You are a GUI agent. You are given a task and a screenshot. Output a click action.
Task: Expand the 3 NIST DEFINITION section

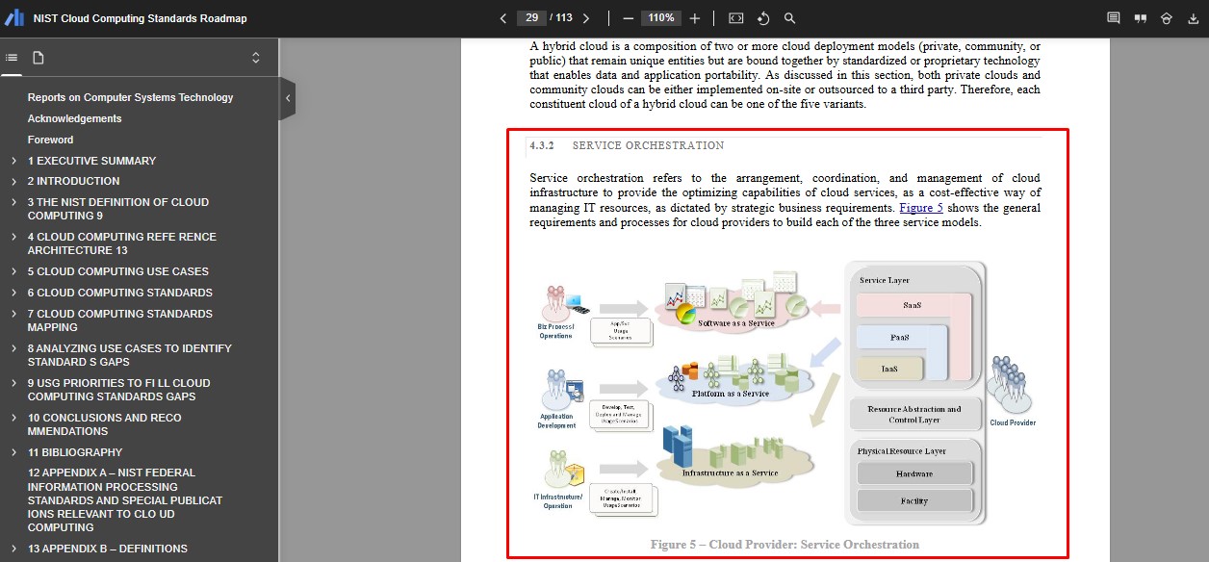[x=13, y=202]
